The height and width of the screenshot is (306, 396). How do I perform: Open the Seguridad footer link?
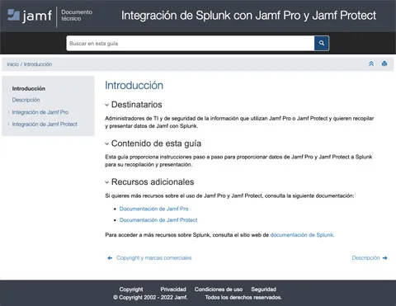pyautogui.click(x=263, y=290)
